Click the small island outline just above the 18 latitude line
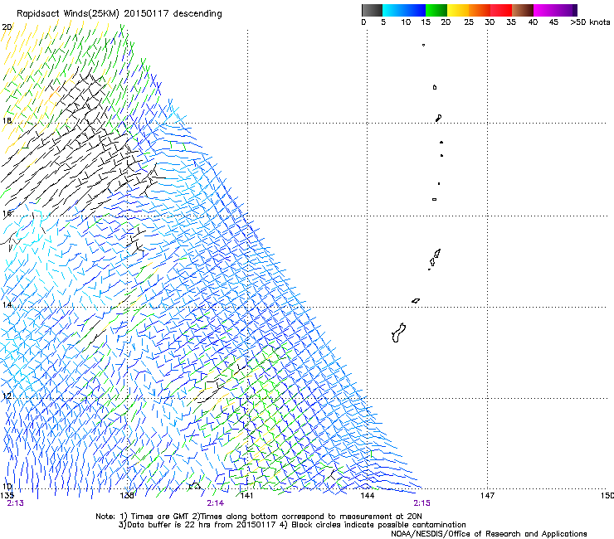614x539 pixels. [x=439, y=118]
